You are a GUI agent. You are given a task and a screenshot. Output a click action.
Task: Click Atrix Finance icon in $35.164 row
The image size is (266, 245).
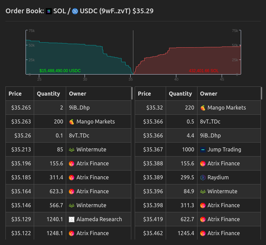point(72,192)
